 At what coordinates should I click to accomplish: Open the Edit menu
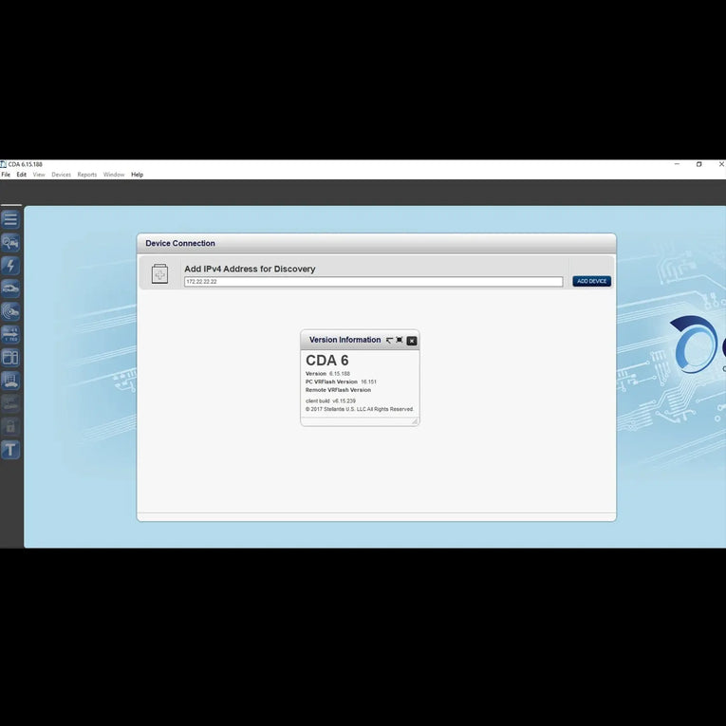[x=21, y=175]
